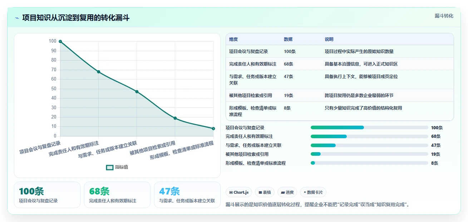Click the lightning icon beside the funnel title
Viewport: 468px width, 222px height.
(x=17, y=18)
